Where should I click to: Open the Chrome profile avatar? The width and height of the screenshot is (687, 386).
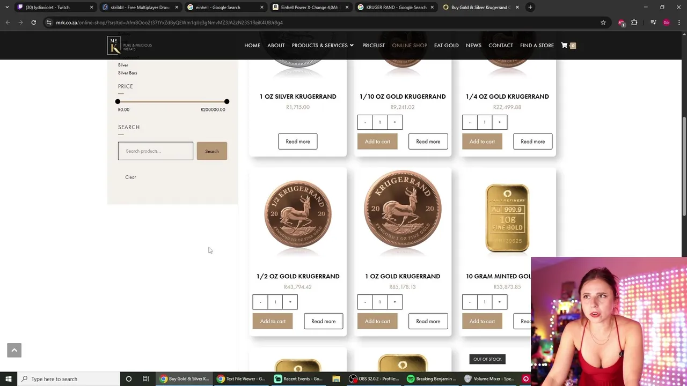666,23
